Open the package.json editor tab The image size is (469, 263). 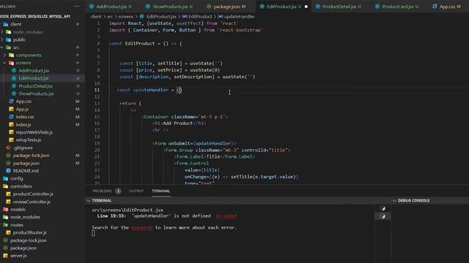pyautogui.click(x=227, y=7)
